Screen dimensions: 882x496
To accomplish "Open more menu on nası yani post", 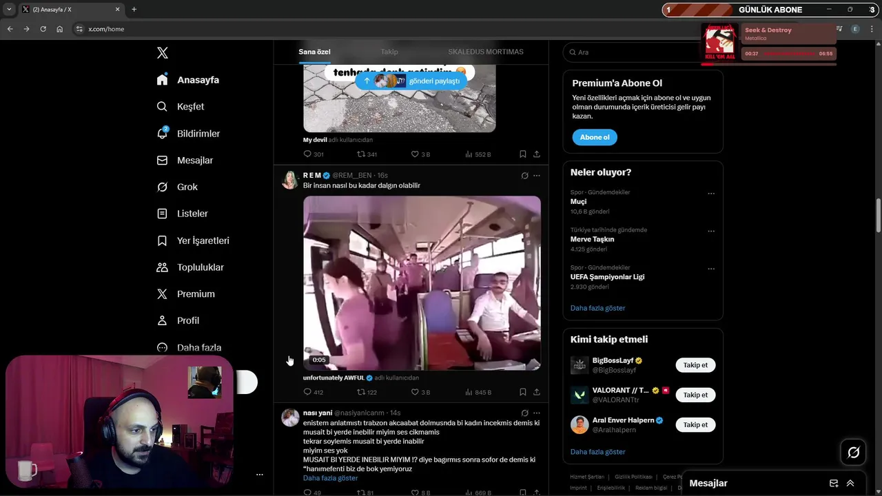I will 537,413.
